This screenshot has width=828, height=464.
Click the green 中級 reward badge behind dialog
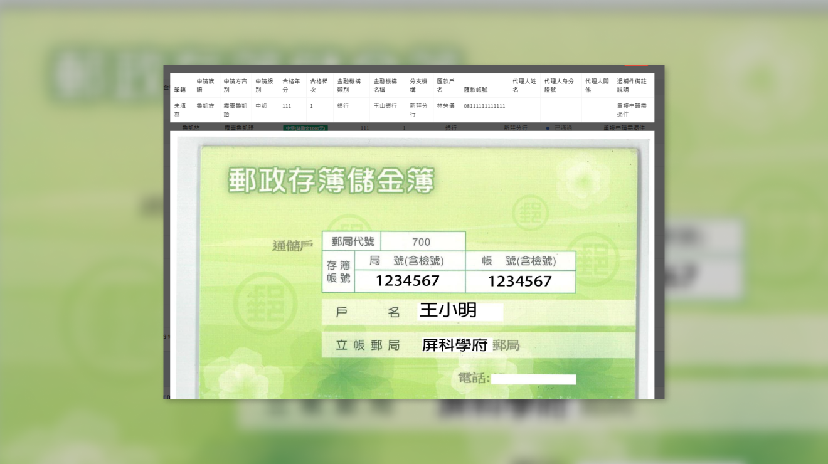tap(305, 128)
